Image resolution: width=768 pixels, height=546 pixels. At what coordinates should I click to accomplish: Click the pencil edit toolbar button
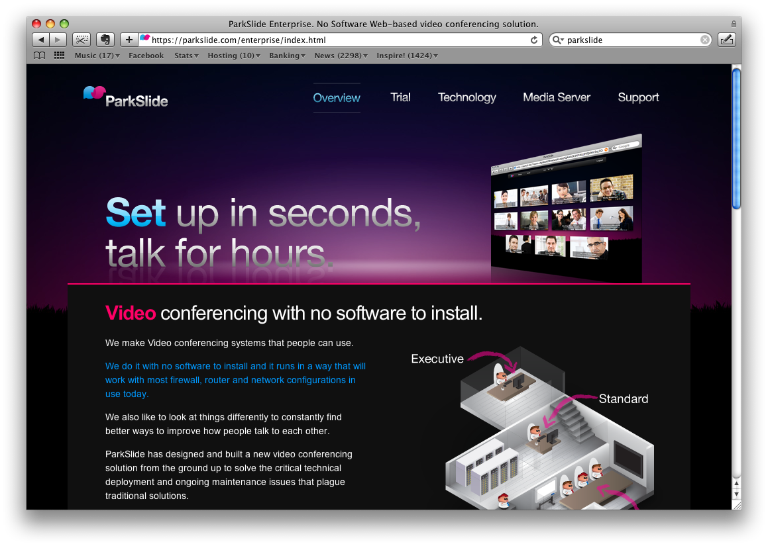[x=727, y=40]
